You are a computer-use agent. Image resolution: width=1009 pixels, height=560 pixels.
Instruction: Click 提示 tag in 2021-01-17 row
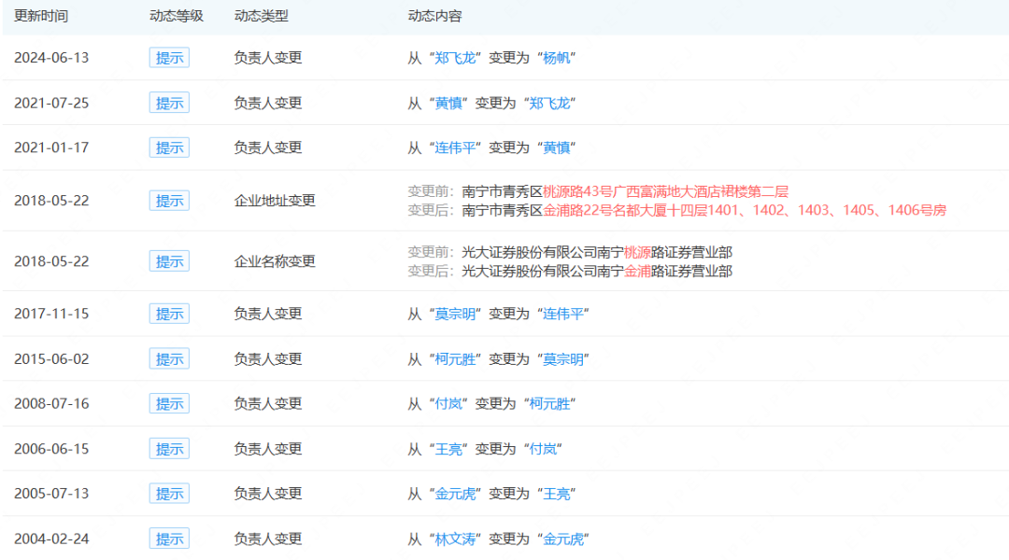[169, 147]
